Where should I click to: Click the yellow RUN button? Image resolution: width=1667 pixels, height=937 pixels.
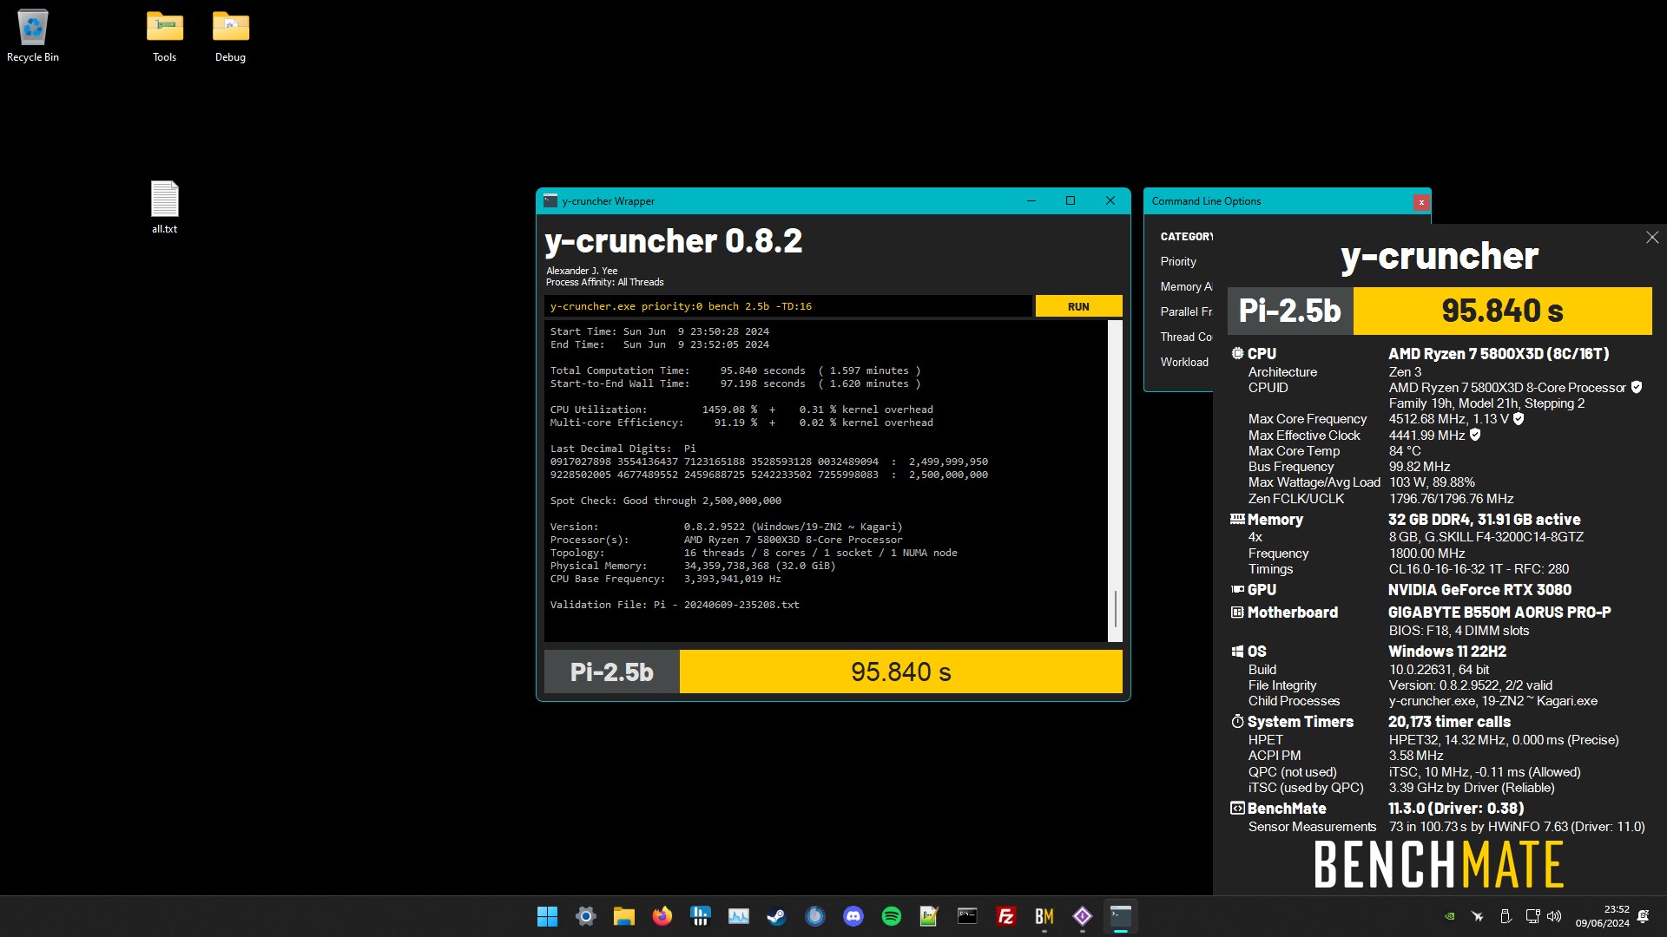point(1078,306)
